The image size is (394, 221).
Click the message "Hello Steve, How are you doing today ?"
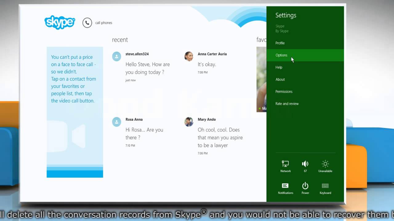click(x=148, y=68)
